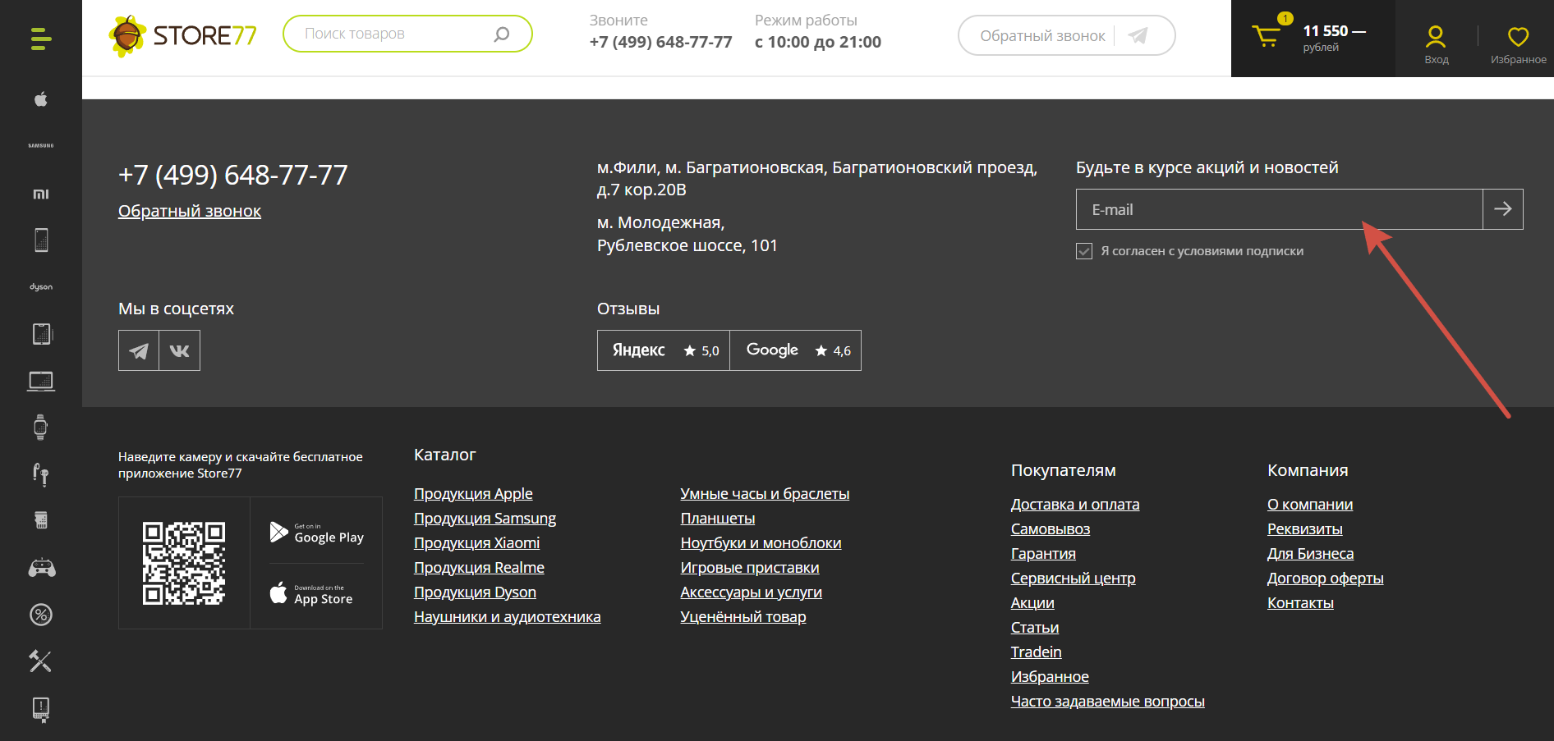1554x741 pixels.
Task: Open Часто задаваемые вопросы link
Action: pyautogui.click(x=1107, y=702)
